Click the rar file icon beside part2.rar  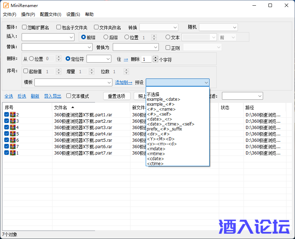(11, 121)
